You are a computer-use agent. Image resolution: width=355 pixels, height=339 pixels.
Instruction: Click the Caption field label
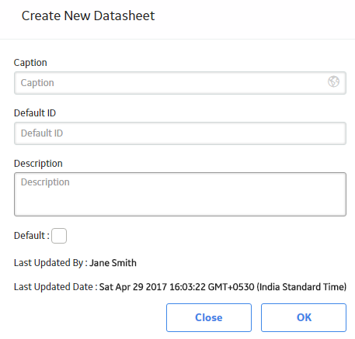coord(30,63)
